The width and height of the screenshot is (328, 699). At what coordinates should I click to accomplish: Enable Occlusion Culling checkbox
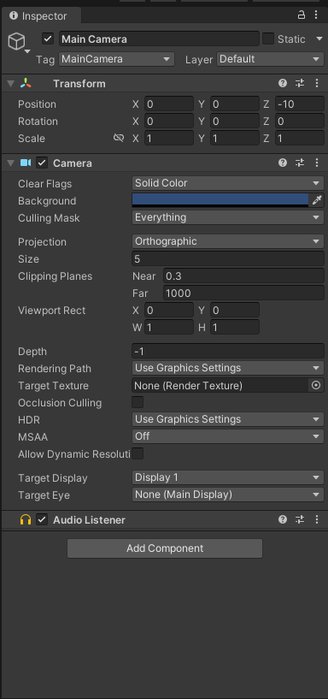138,402
